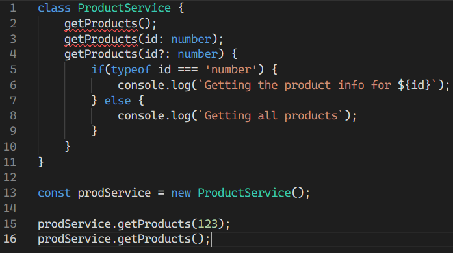Click the closing brace on line 11
Image resolution: width=453 pixels, height=253 pixels.
pyautogui.click(x=41, y=162)
